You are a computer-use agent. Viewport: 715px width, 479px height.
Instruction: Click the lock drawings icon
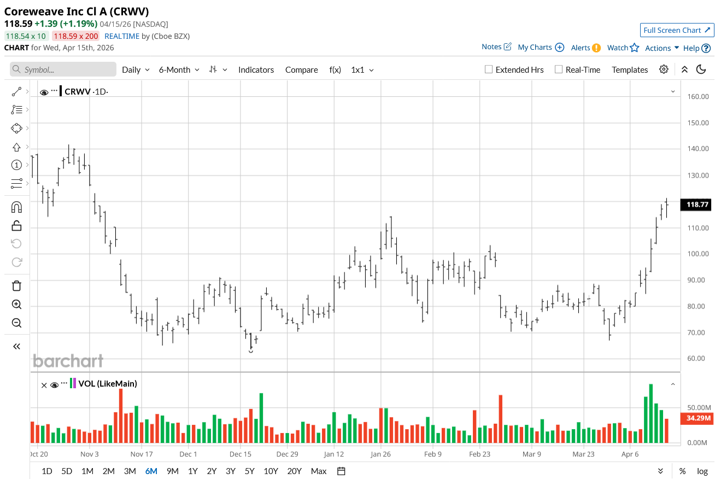16,225
